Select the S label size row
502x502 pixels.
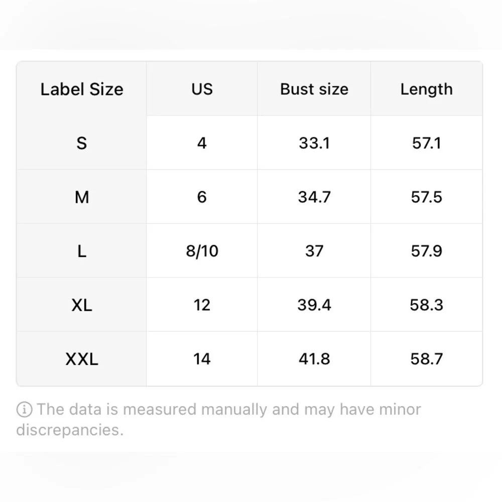(x=82, y=144)
